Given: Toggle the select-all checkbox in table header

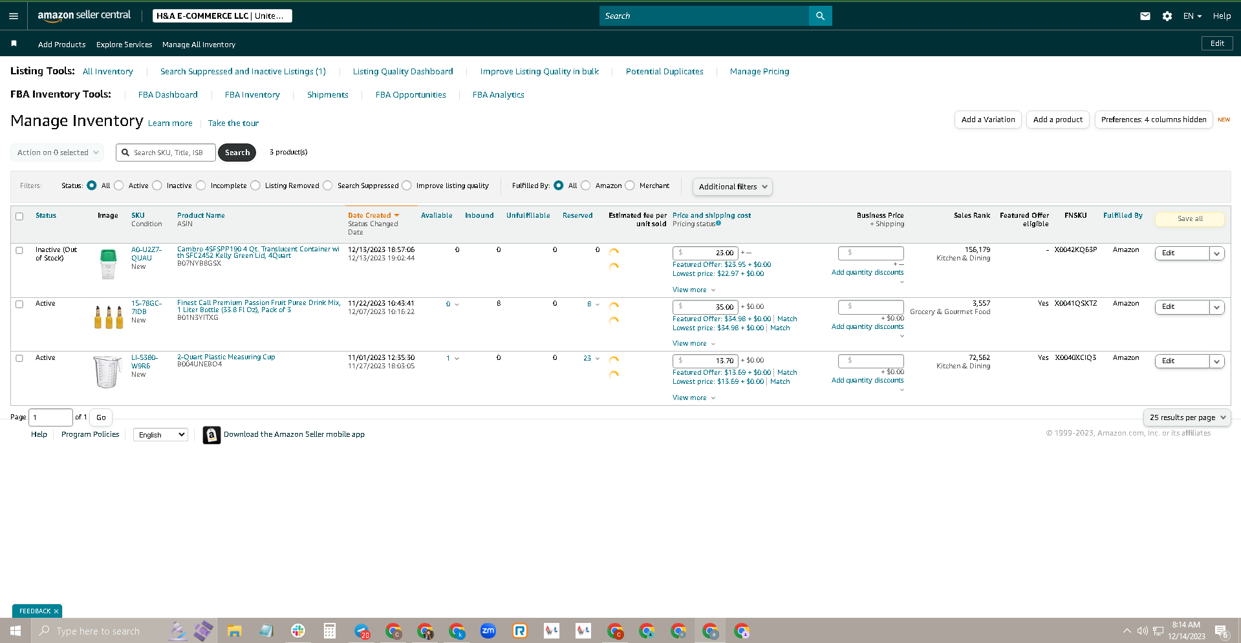Looking at the screenshot, I should [x=19, y=216].
